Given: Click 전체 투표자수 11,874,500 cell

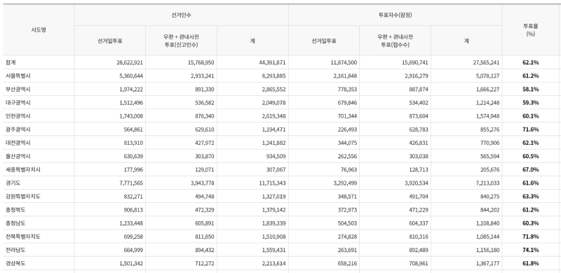Looking at the screenshot, I should (344, 62).
